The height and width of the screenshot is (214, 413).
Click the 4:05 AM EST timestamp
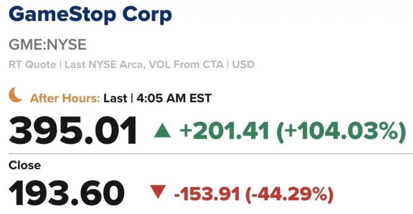point(174,99)
